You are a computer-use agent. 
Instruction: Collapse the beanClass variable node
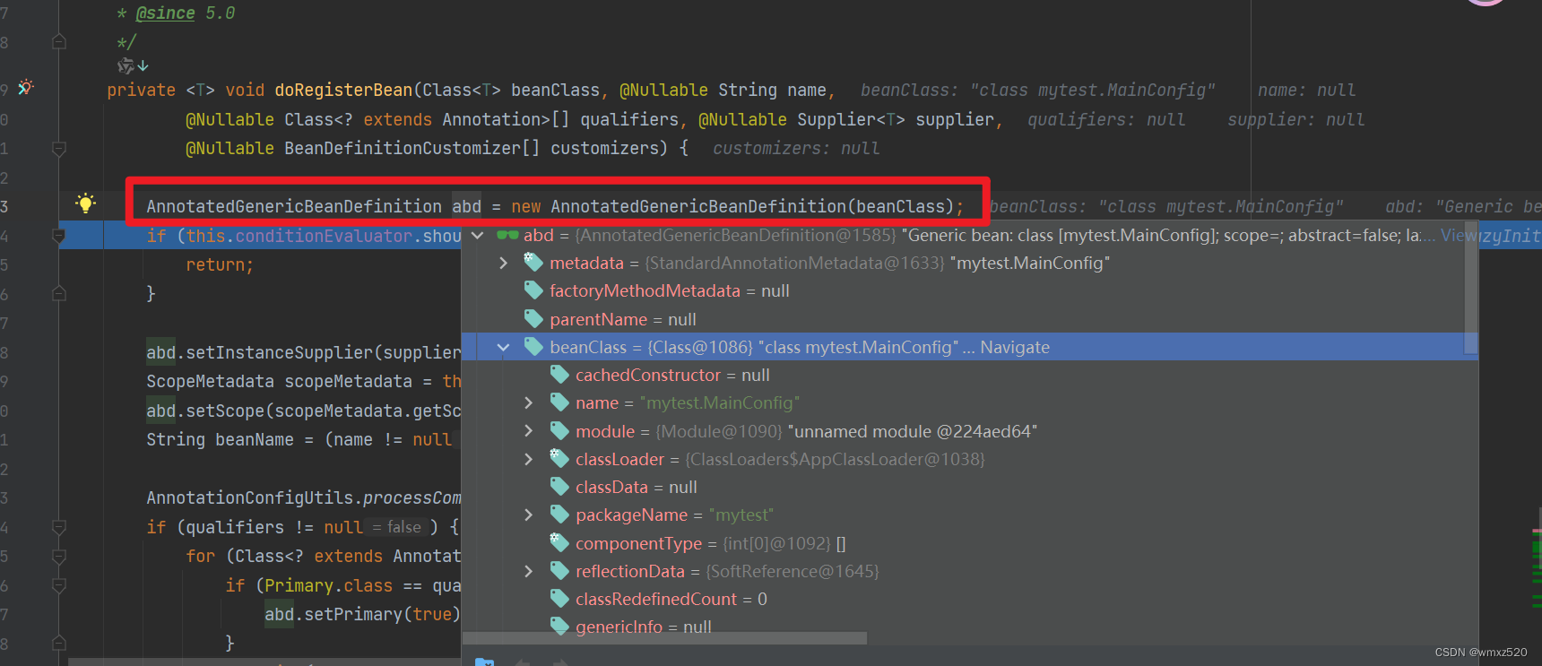coord(503,347)
